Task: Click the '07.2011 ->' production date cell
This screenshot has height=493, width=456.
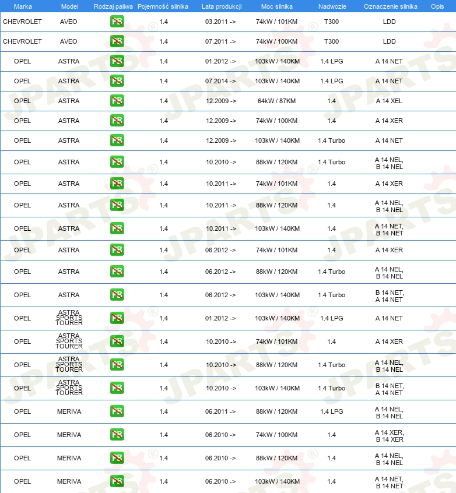Action: 220,41
